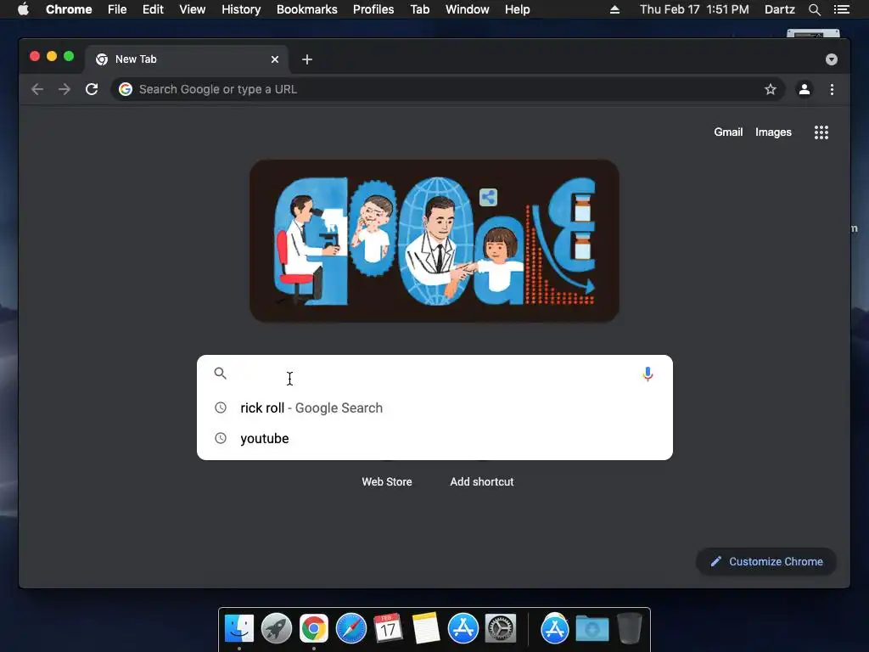Click Customize Chrome button
Image resolution: width=869 pixels, height=652 pixels.
point(766,562)
